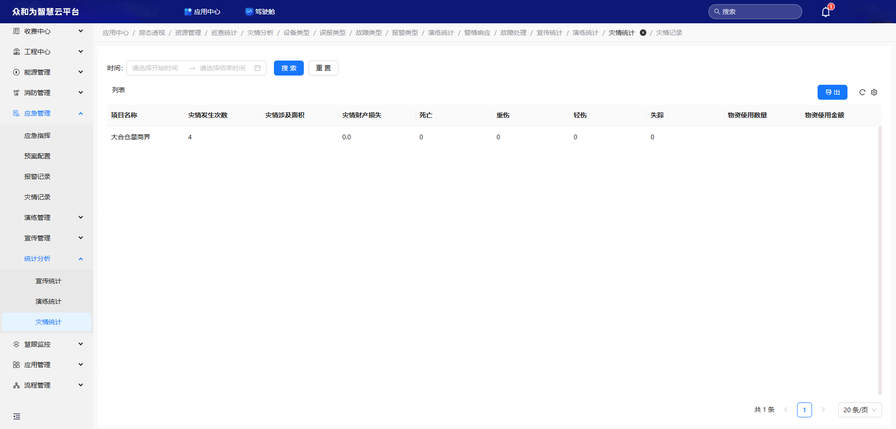The width and height of the screenshot is (896, 429).
Task: Open the 20 条/页 page size dropdown
Action: [860, 410]
